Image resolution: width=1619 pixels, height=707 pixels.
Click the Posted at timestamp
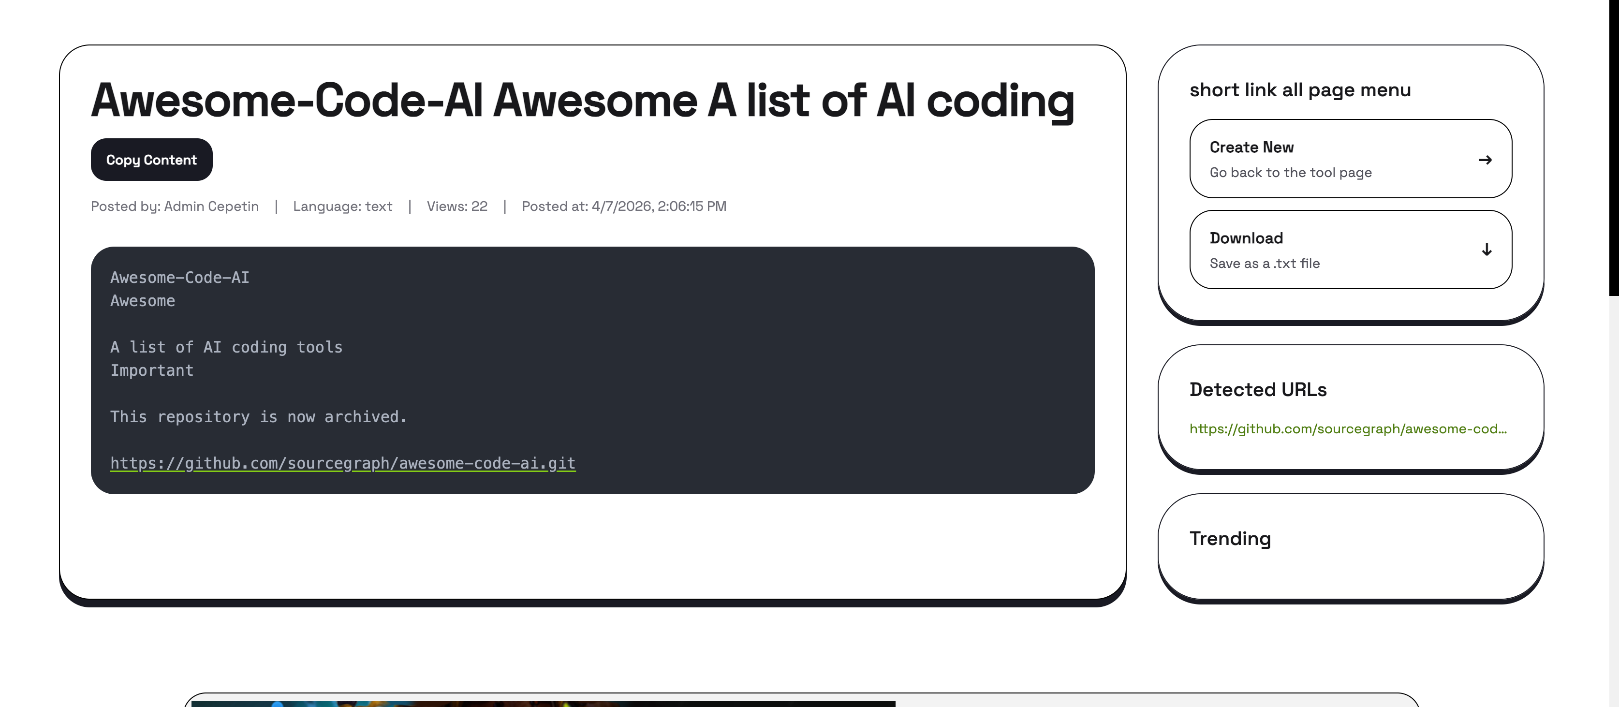pos(623,206)
